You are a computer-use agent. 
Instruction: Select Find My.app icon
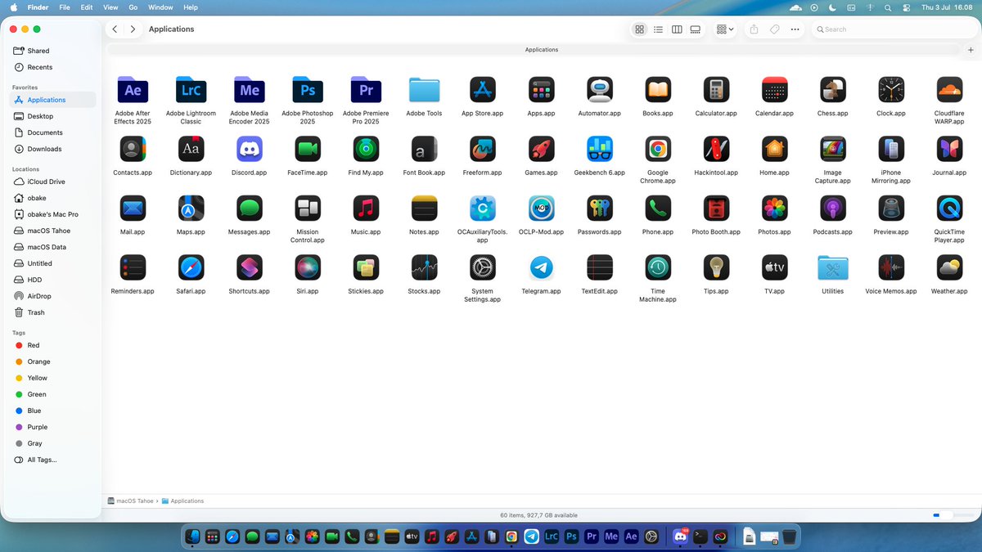pyautogui.click(x=366, y=149)
